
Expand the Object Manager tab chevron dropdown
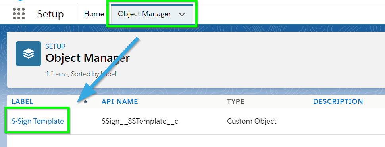click(x=182, y=14)
